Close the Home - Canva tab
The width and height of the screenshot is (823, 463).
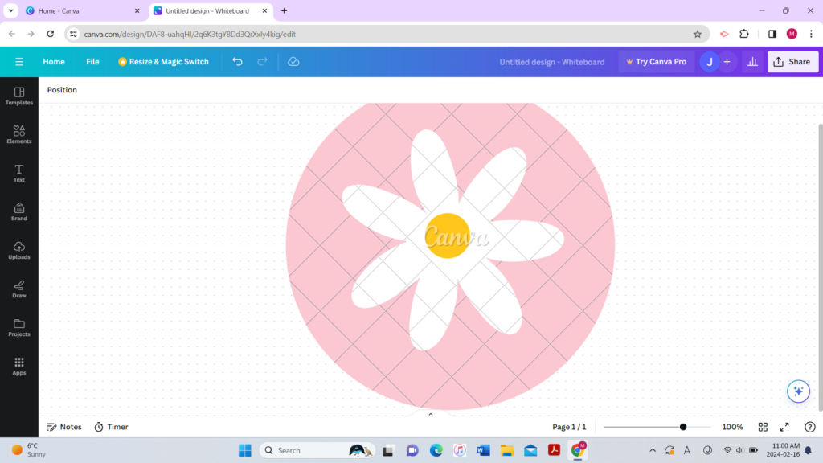tap(137, 10)
